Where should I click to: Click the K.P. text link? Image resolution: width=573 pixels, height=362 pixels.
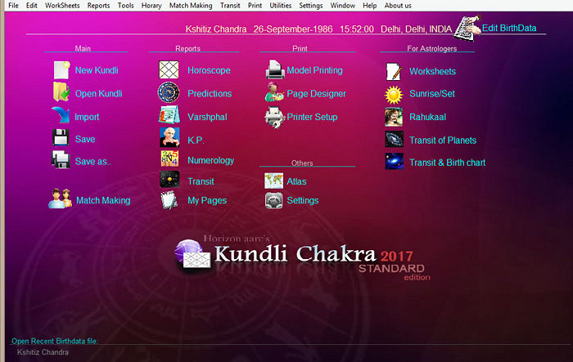point(196,140)
